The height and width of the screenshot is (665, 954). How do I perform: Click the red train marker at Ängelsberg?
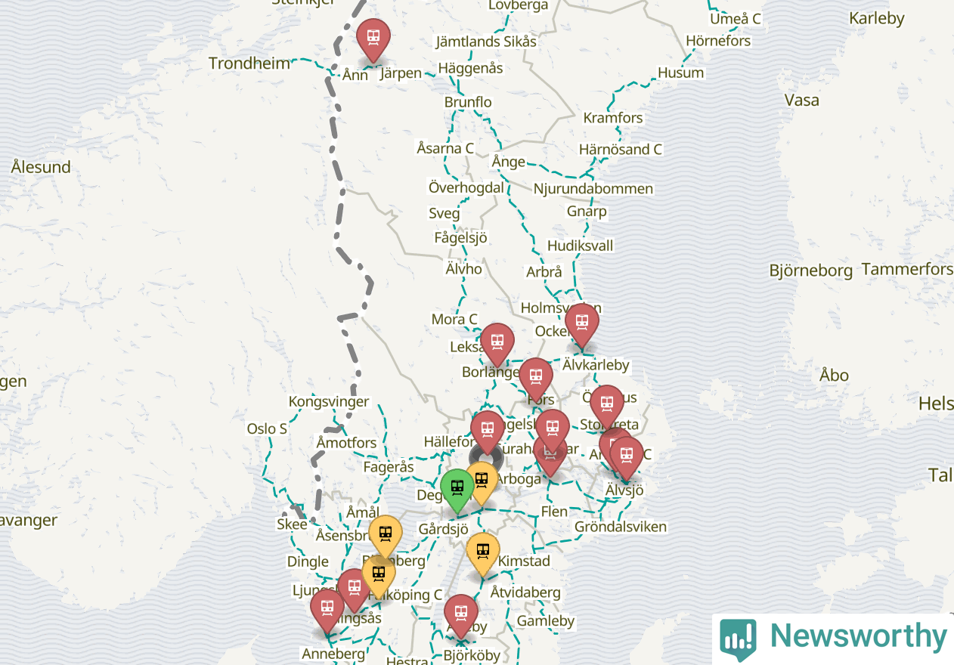pyautogui.click(x=553, y=429)
